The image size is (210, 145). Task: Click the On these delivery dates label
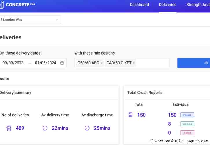[x=20, y=53]
